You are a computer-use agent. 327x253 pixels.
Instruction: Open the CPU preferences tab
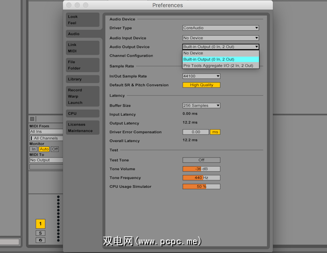[x=82, y=114]
